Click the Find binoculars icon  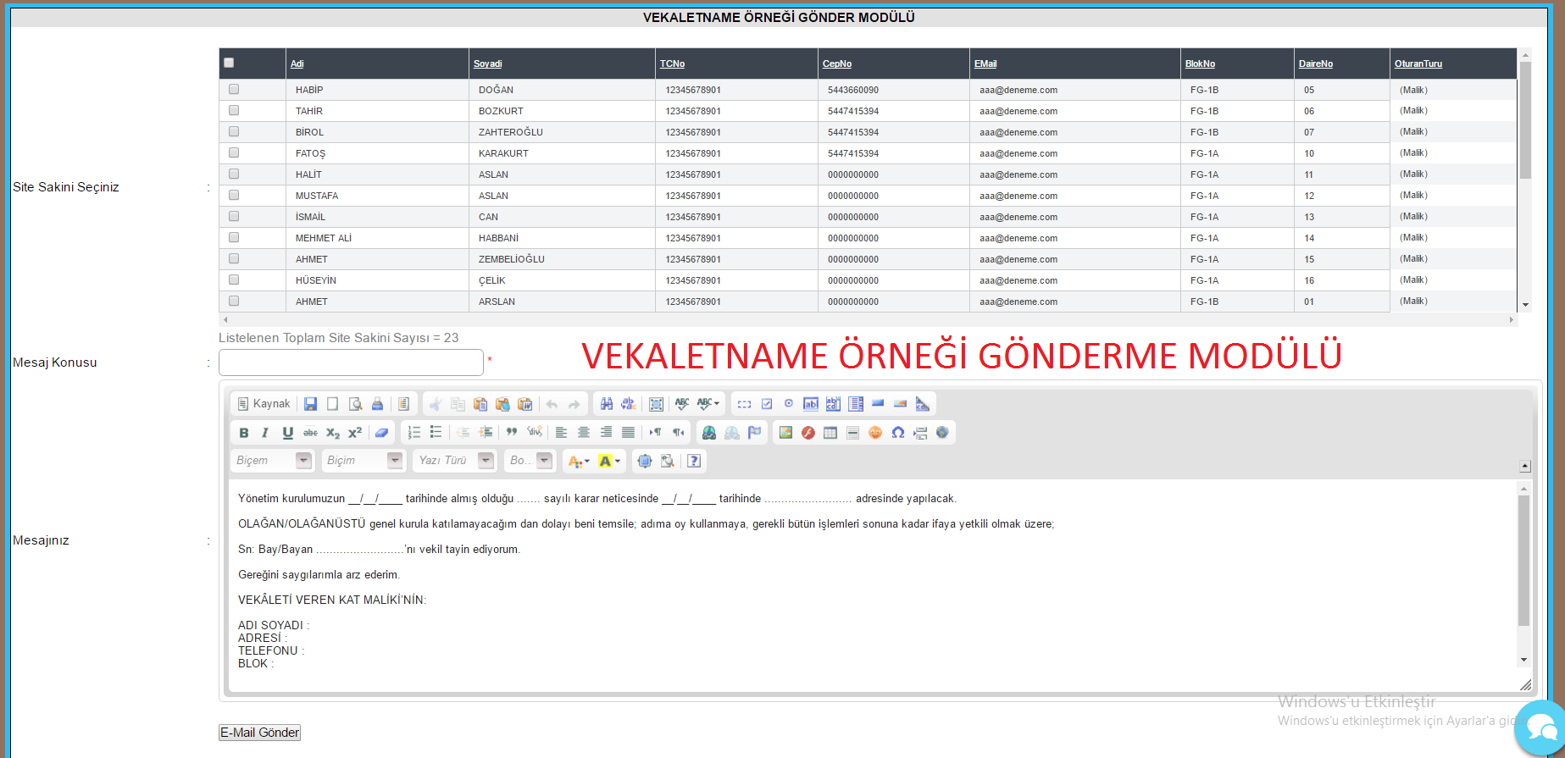coord(607,404)
